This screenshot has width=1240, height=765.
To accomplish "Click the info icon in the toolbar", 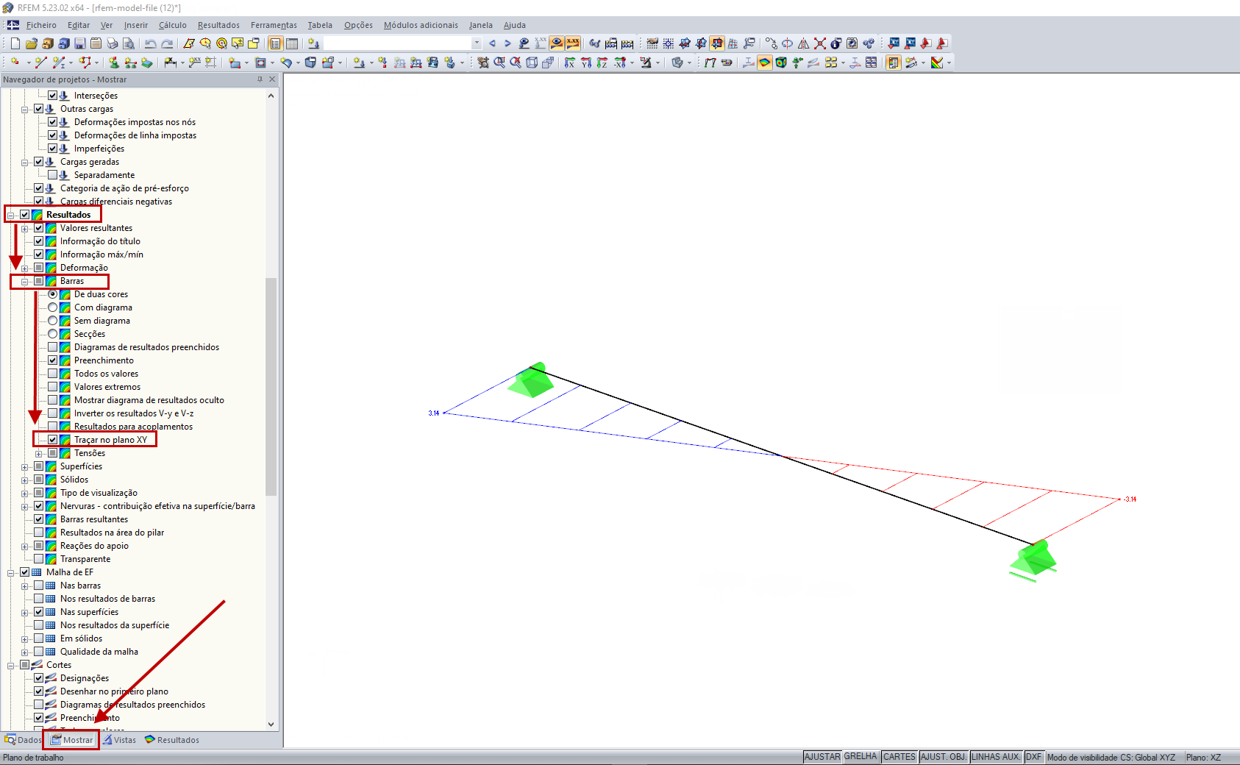I will pyautogui.click(x=836, y=43).
